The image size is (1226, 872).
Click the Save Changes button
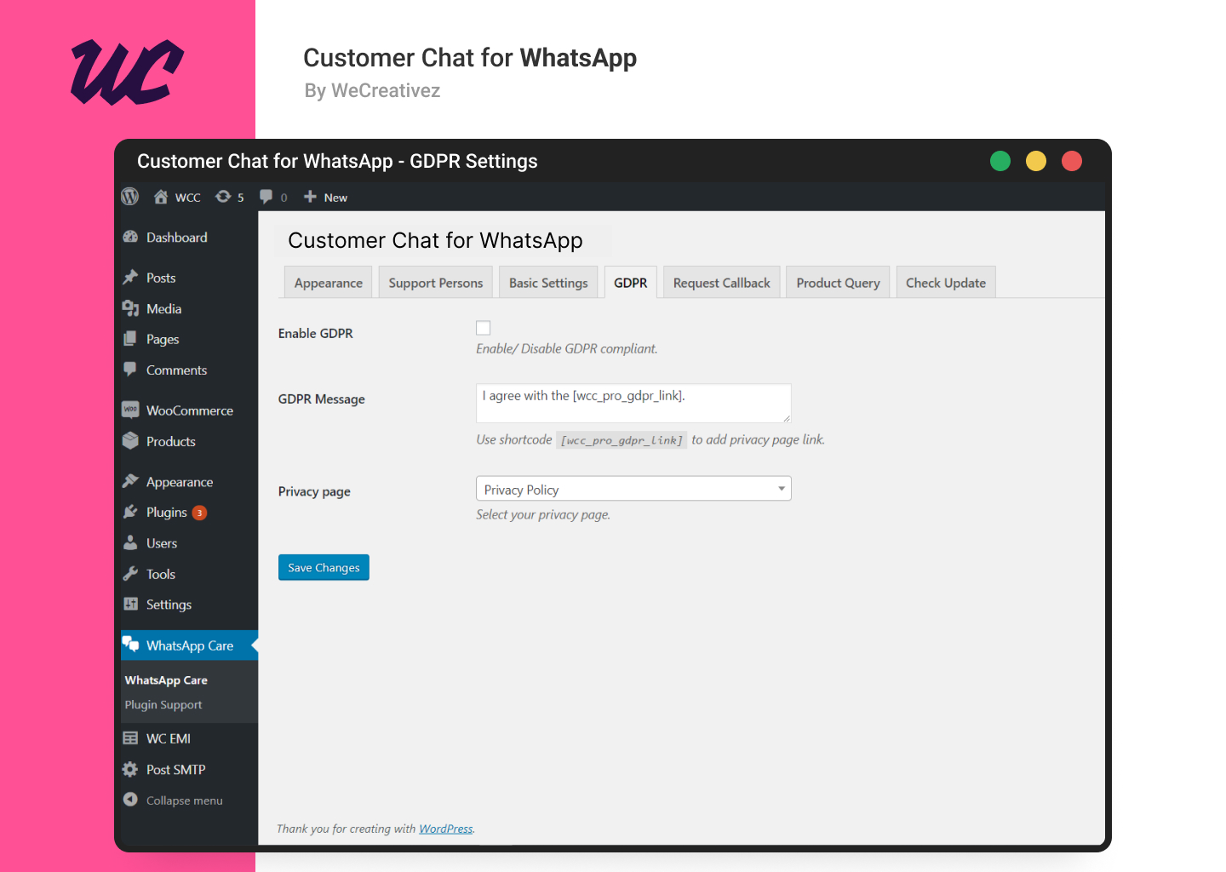point(324,567)
